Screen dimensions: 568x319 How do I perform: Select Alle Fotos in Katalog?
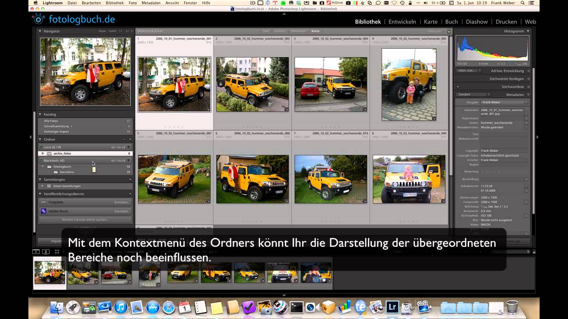[x=84, y=121]
